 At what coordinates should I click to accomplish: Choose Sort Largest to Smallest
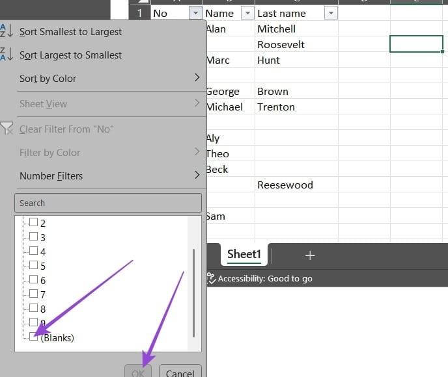pyautogui.click(x=70, y=55)
